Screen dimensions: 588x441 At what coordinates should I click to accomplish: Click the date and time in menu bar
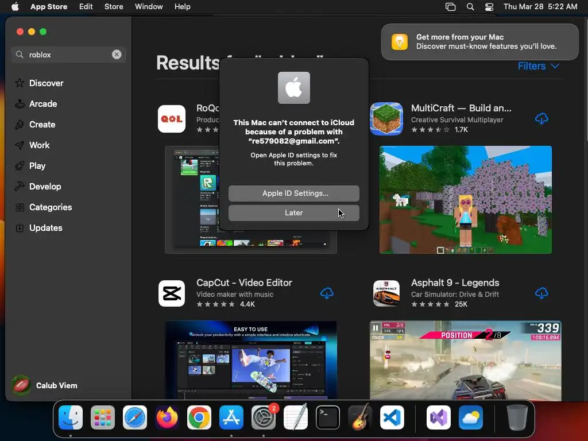[540, 6]
